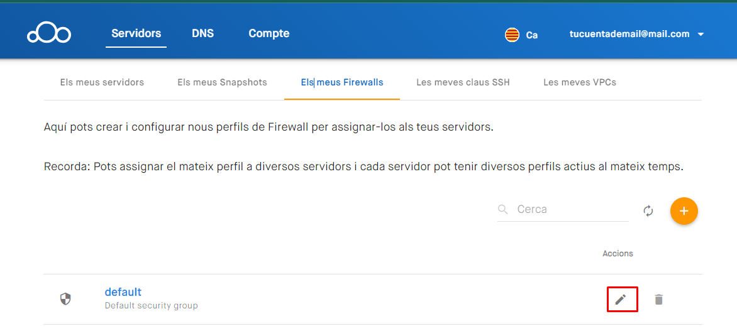This screenshot has height=331, width=737.
Task: Delete the default firewall via trash icon
Action: point(658,300)
